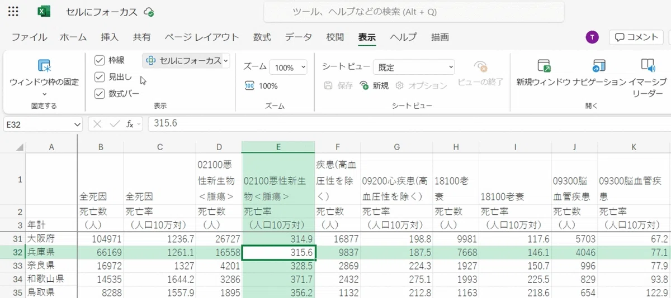Select cell 兵庫県 in column A
Screen dimensions: 671x298
(x=51, y=252)
